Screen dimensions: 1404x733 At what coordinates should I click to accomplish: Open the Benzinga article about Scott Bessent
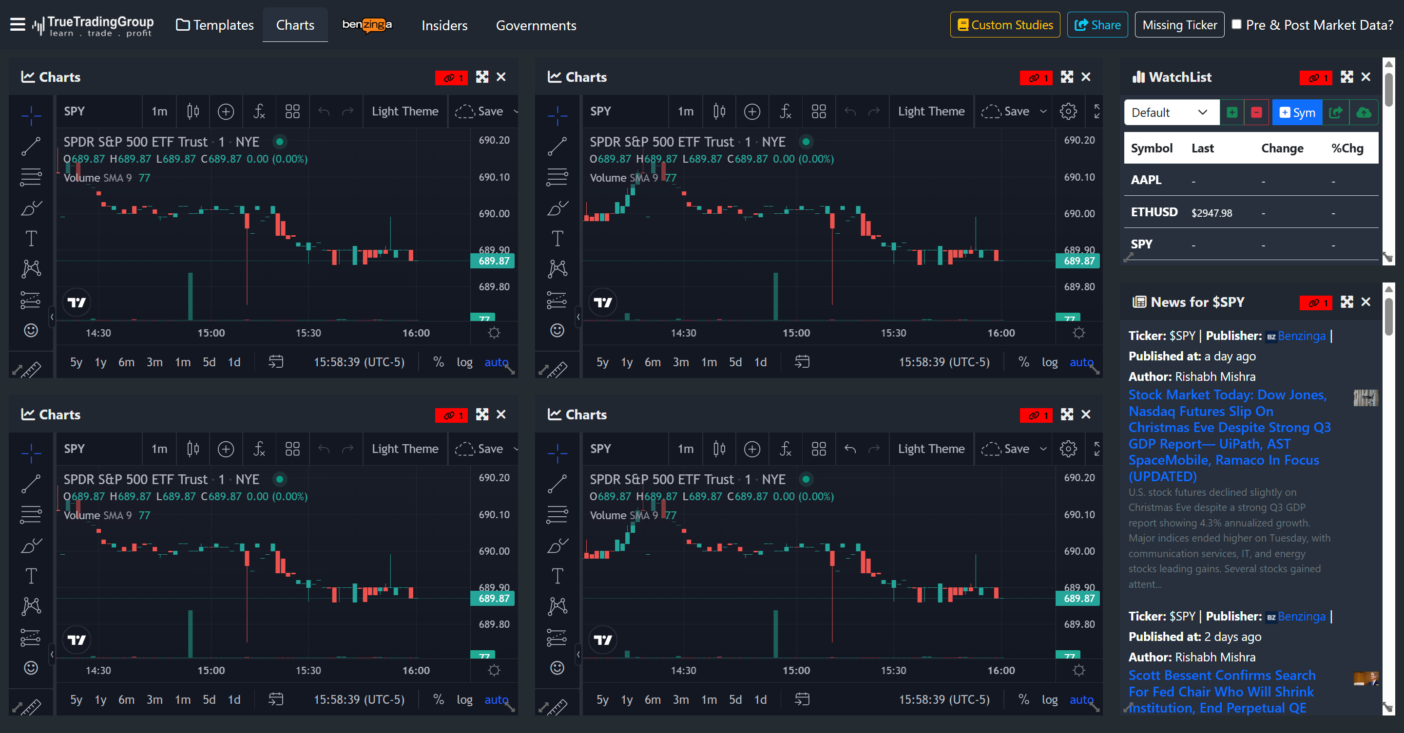(1221, 692)
